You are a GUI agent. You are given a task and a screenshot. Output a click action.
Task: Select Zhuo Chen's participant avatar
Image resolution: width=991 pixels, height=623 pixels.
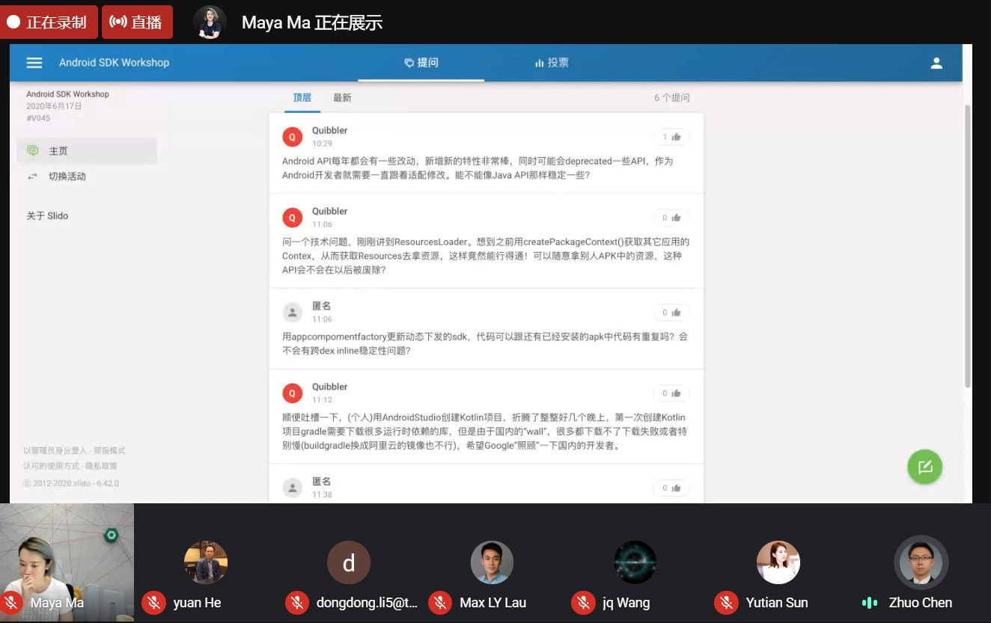point(921,562)
